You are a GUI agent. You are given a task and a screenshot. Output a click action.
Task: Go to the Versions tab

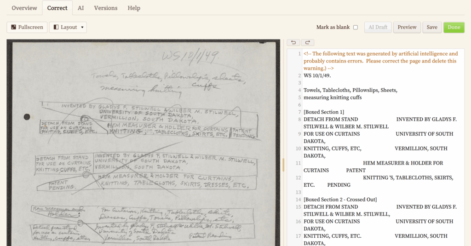(x=105, y=8)
